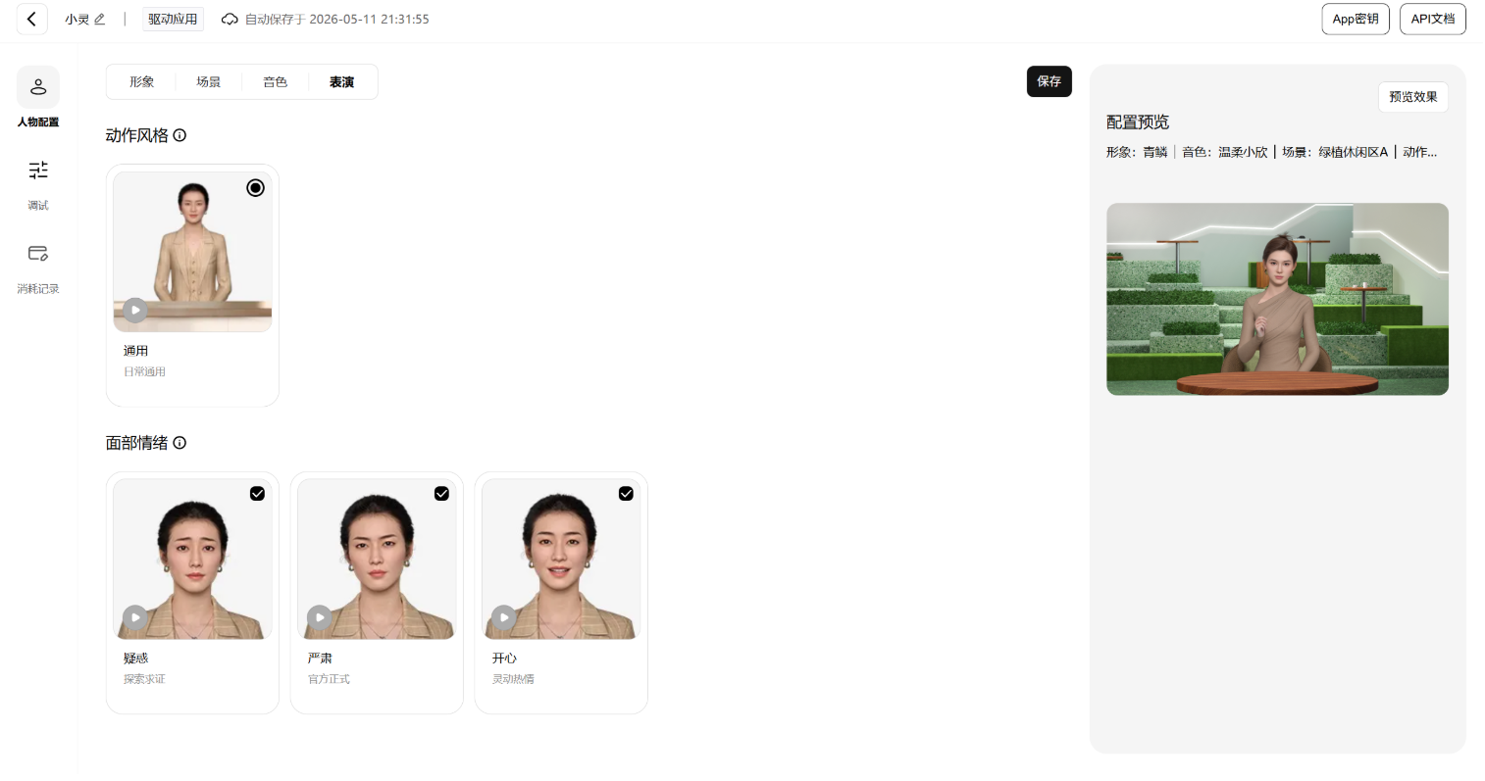Switch to the 形象 tab
This screenshot has height=781, width=1485.
pos(142,82)
